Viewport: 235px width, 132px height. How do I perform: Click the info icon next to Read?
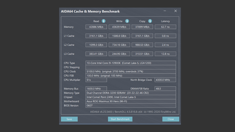click(104, 21)
